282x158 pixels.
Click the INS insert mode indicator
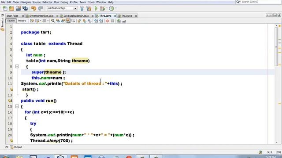tap(279, 152)
